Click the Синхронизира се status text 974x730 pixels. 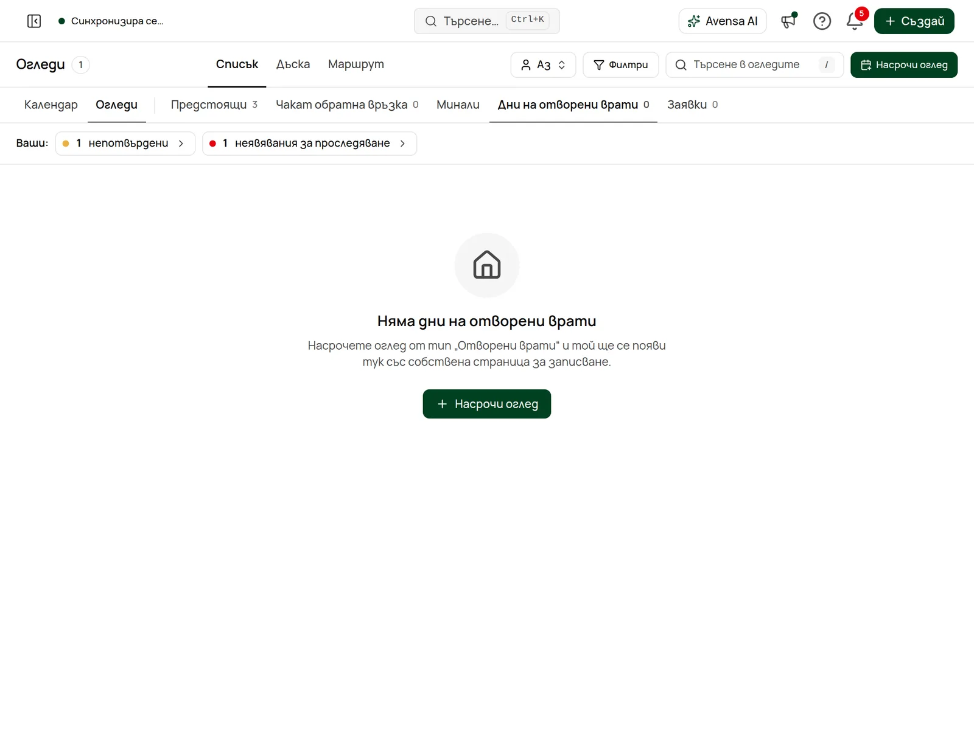117,21
